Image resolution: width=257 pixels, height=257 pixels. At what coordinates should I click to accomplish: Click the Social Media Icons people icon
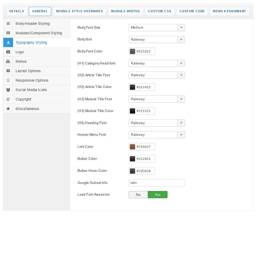tap(8, 90)
